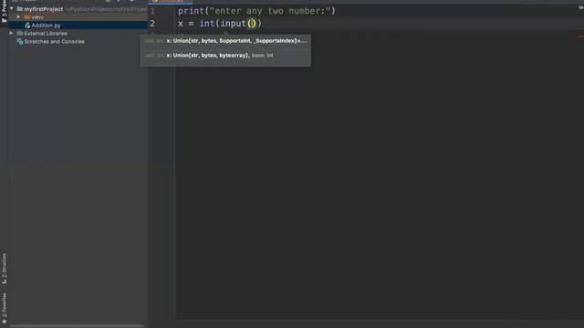Collapse the myfirstProject tree arrow

[12, 8]
